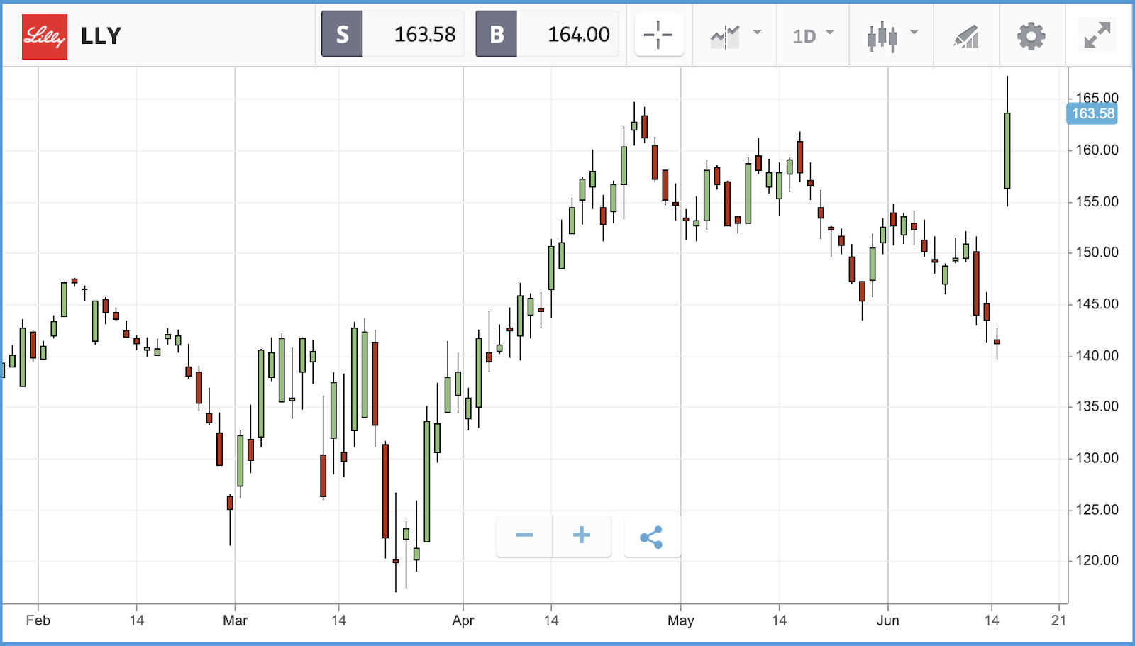Open the compare chart icon
This screenshot has height=646, width=1135.
tap(725, 36)
